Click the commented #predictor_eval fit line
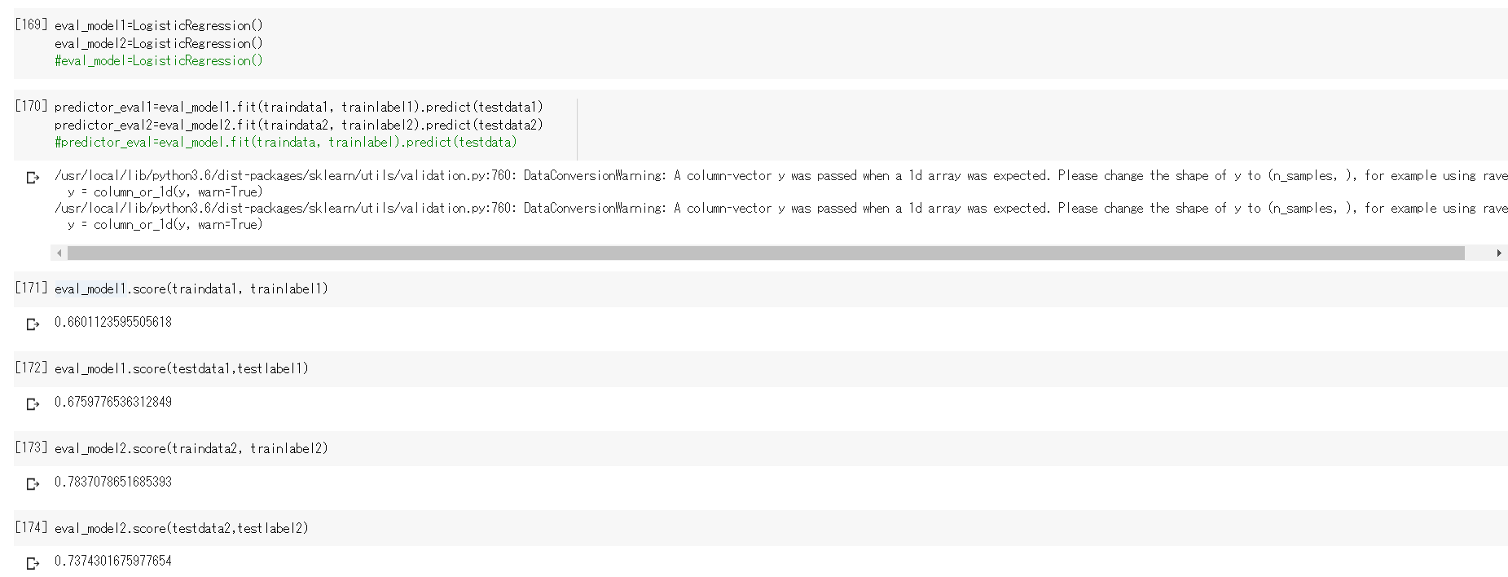Image resolution: width=1508 pixels, height=577 pixels. pyautogui.click(x=286, y=142)
